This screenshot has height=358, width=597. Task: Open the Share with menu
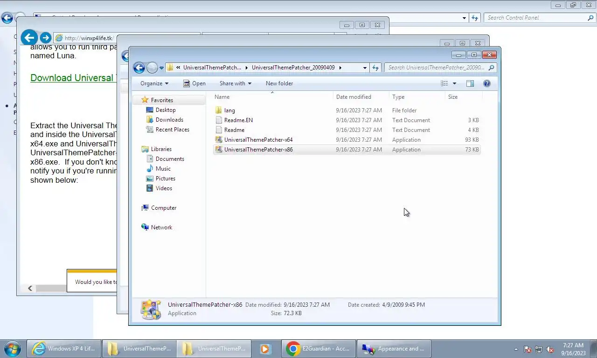point(236,83)
